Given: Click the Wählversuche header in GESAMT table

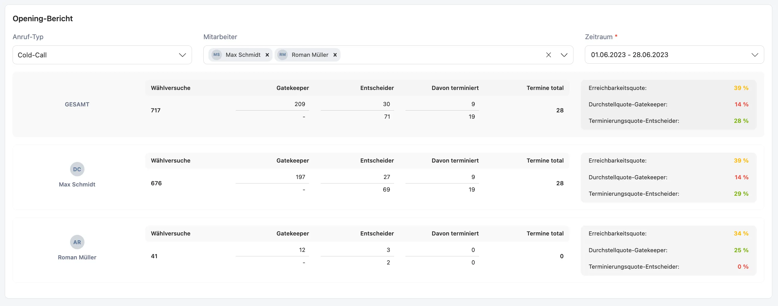Looking at the screenshot, I should tap(171, 88).
